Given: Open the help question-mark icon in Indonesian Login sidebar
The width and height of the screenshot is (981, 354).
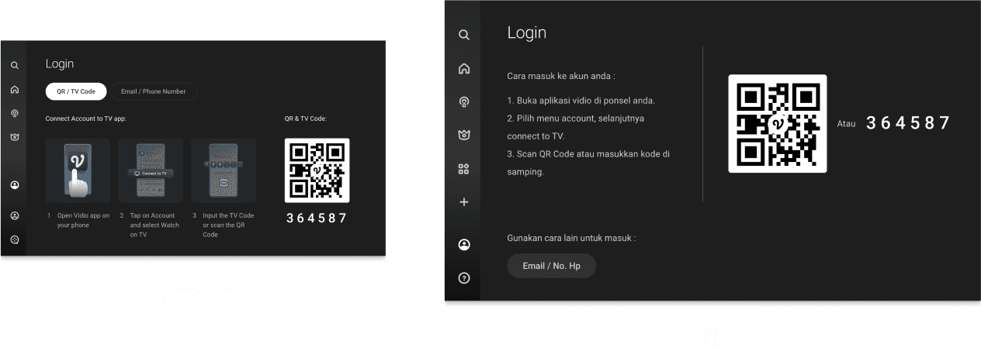Looking at the screenshot, I should point(464,278).
